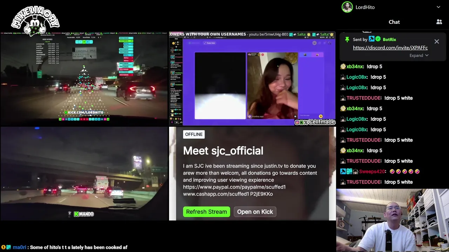Click the first Logic08x chat badge icon
The width and height of the screenshot is (449, 252).
pyautogui.click(x=343, y=77)
